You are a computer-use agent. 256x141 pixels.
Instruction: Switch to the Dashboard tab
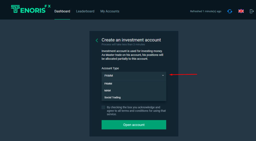pos(62,11)
